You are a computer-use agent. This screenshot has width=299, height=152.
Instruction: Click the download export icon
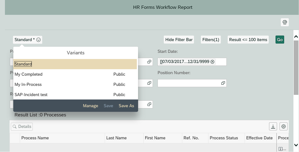273,126
